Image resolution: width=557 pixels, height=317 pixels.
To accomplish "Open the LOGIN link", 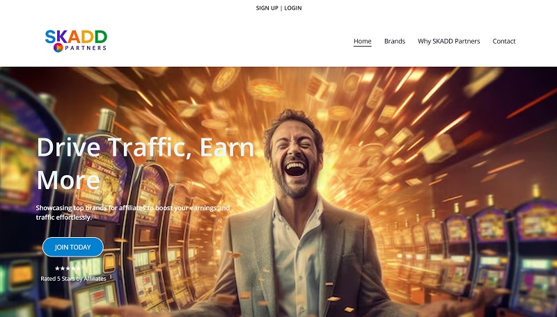I will point(292,8).
